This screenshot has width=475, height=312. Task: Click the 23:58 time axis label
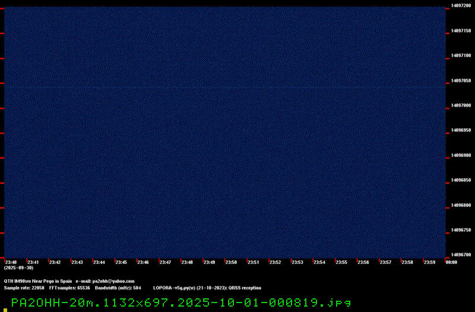point(407,262)
